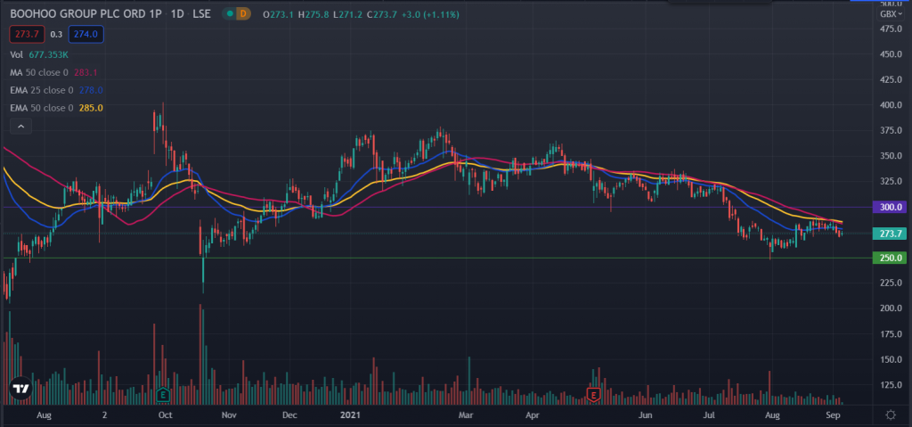The image size is (912, 427).
Task: Click the 400.0 price axis label
Action: tap(891, 105)
